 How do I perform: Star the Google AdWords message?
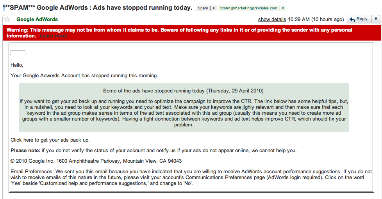coord(7,20)
